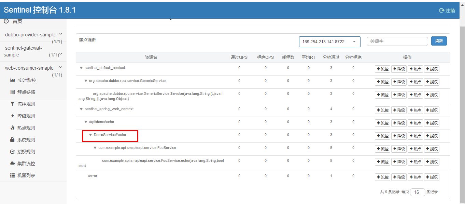The width and height of the screenshot is (465, 204).
Task: Click the 分钟通过 column header
Action: (x=331, y=57)
